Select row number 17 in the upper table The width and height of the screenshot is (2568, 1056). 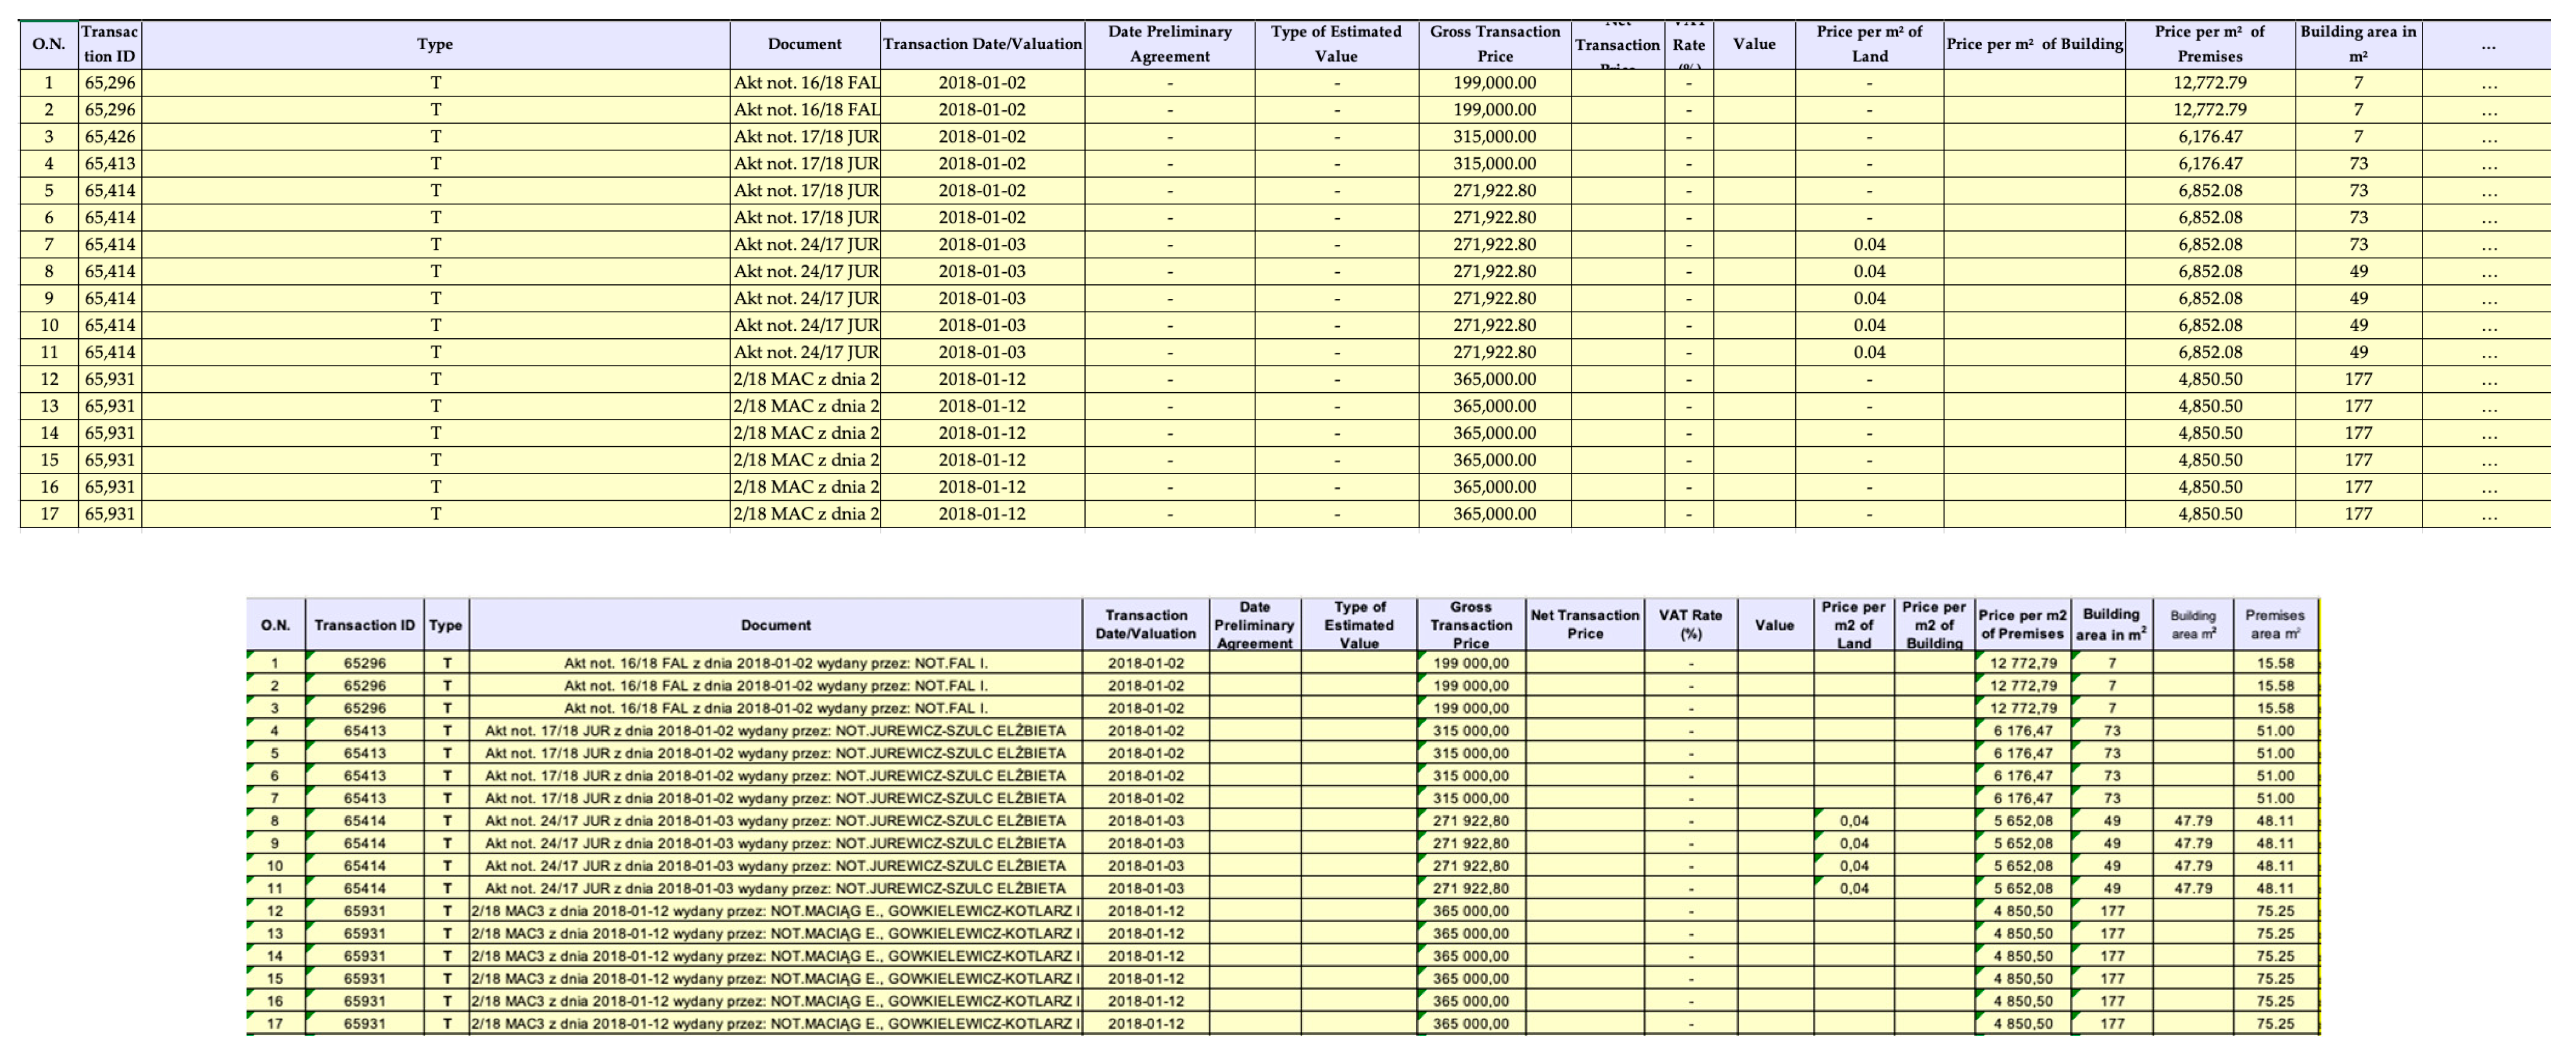(x=49, y=514)
